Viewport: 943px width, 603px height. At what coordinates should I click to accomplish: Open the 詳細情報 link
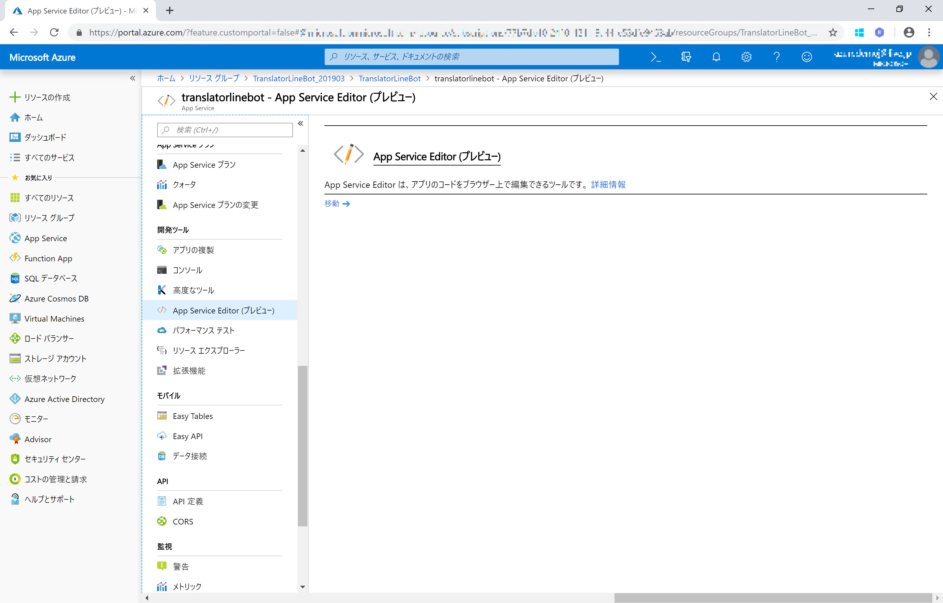(x=609, y=184)
